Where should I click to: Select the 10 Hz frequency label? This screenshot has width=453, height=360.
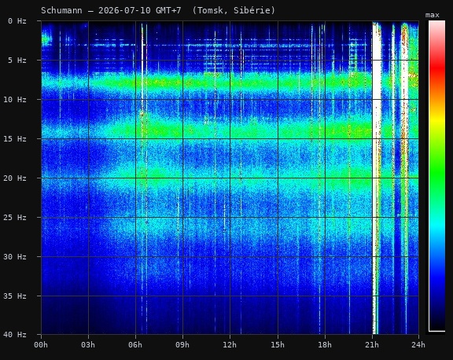click(15, 99)
